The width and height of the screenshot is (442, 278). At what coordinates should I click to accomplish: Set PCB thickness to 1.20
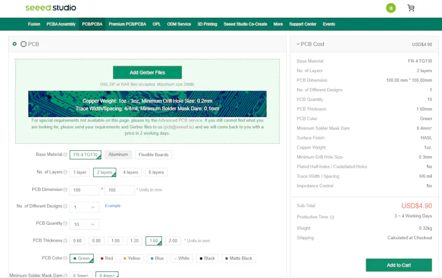pos(134,240)
